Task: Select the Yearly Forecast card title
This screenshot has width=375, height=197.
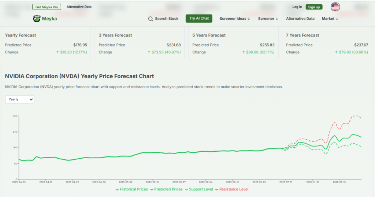Action: pos(21,35)
